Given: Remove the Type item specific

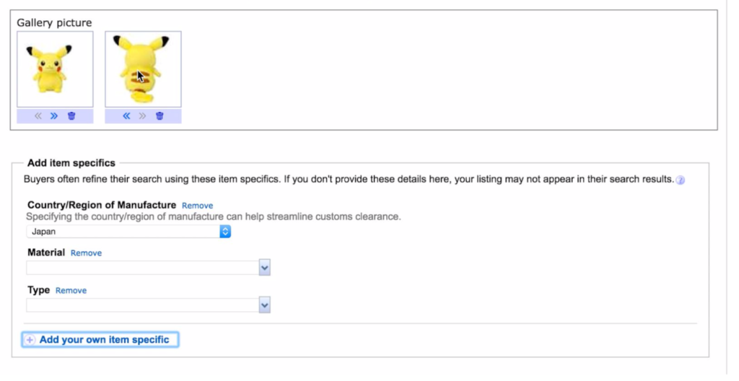Looking at the screenshot, I should (x=71, y=291).
